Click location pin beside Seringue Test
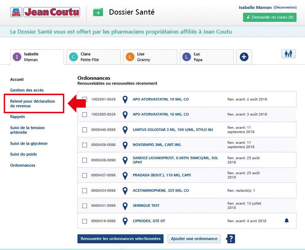Image resolution: width=305 pixels, height=250 pixels. pyautogui.click(x=125, y=206)
